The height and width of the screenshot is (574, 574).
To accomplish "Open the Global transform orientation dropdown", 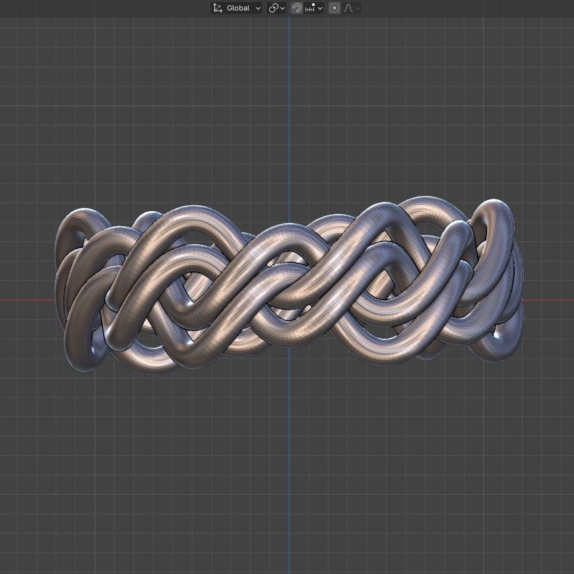I will tap(236, 8).
